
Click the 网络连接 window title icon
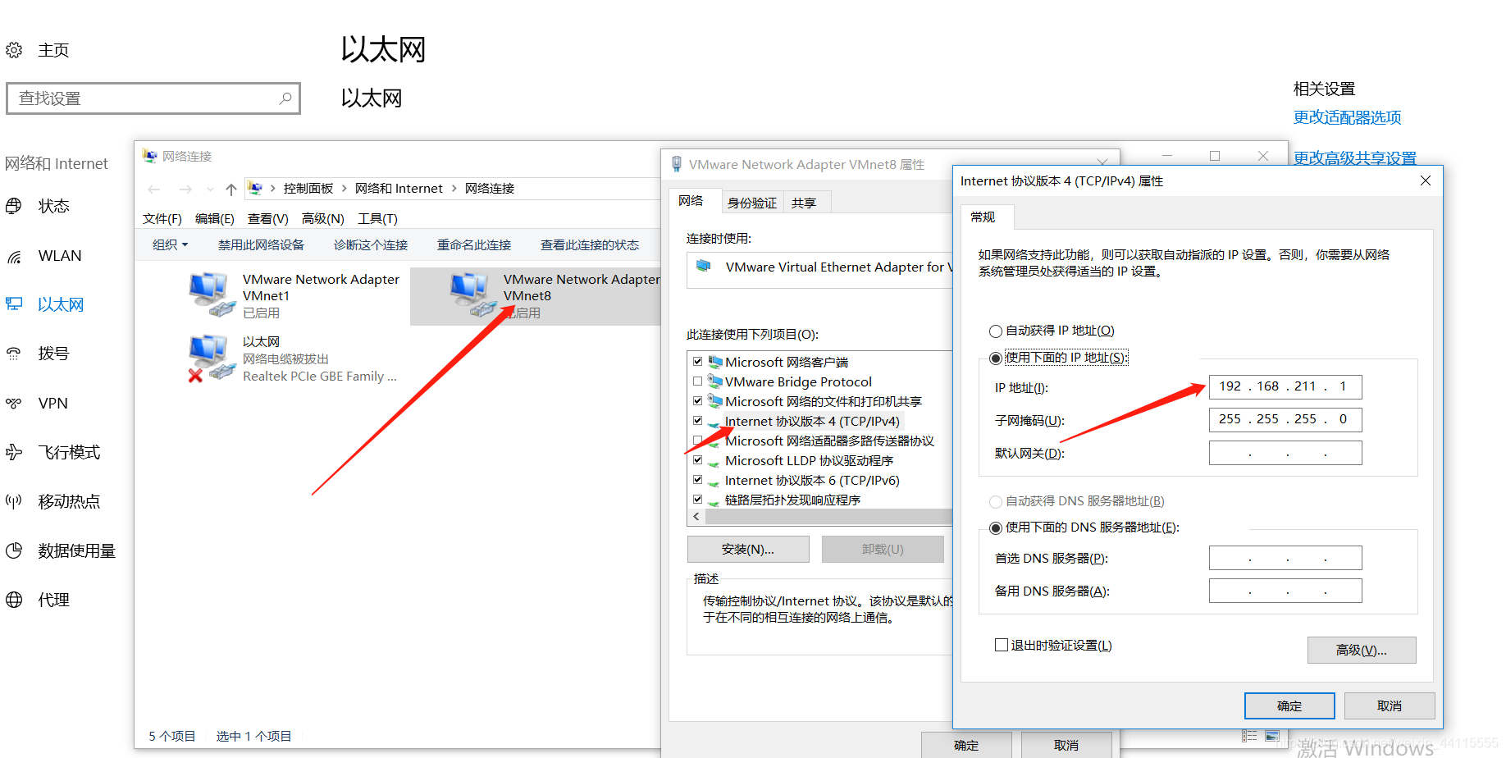click(x=149, y=156)
